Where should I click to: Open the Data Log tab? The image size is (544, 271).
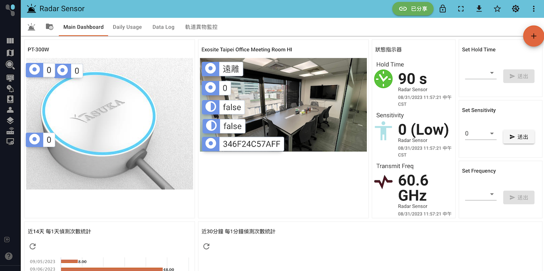163,27
